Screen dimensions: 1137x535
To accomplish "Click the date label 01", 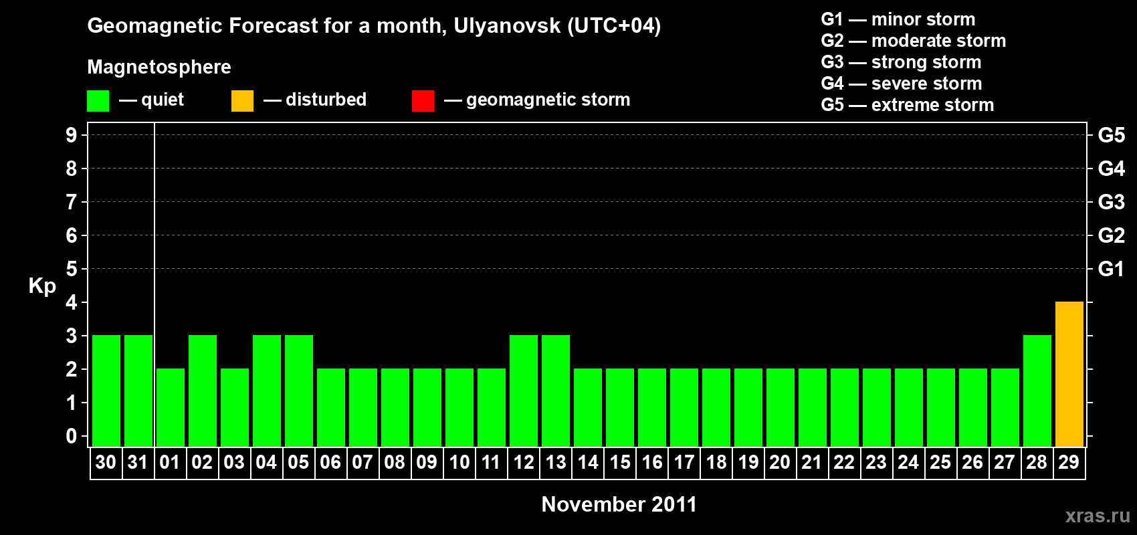I will (x=170, y=463).
